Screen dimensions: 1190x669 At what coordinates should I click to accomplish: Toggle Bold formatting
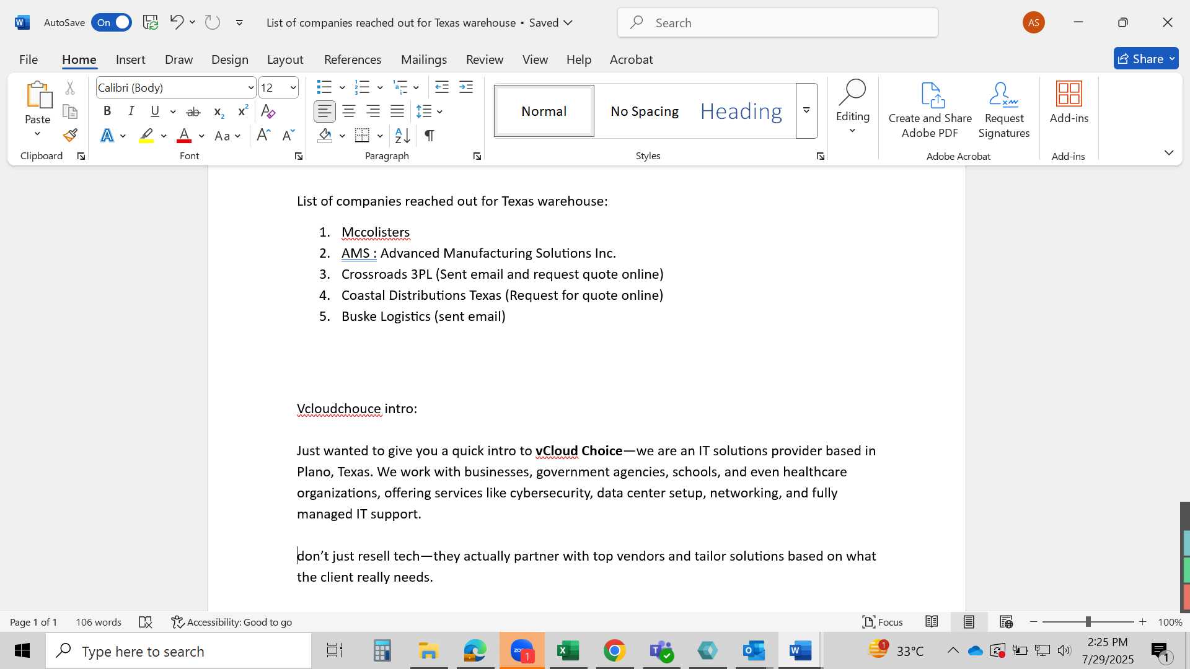107,111
